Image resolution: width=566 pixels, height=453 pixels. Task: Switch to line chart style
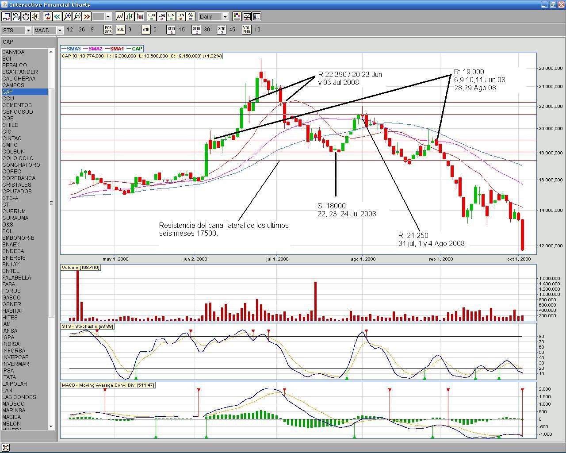coord(120,16)
